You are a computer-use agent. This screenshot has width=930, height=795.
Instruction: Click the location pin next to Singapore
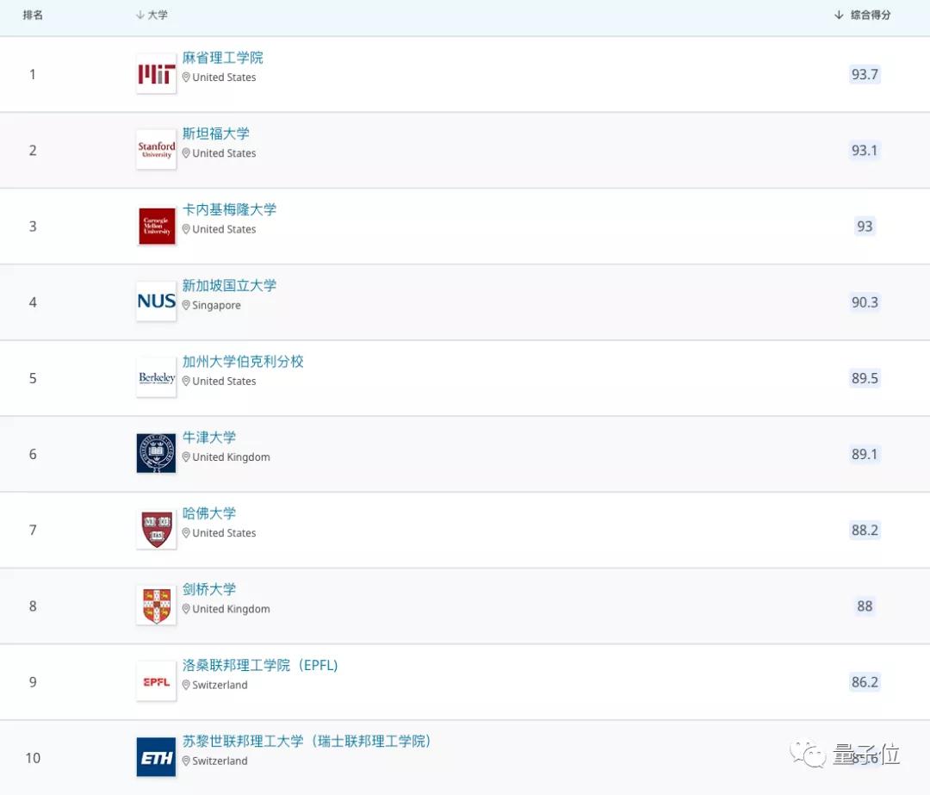point(187,305)
